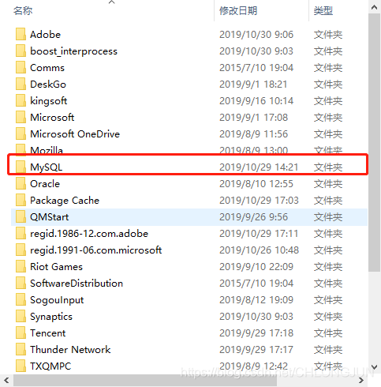
Task: Select the SoftwareDistribution folder name
Action: point(77,284)
